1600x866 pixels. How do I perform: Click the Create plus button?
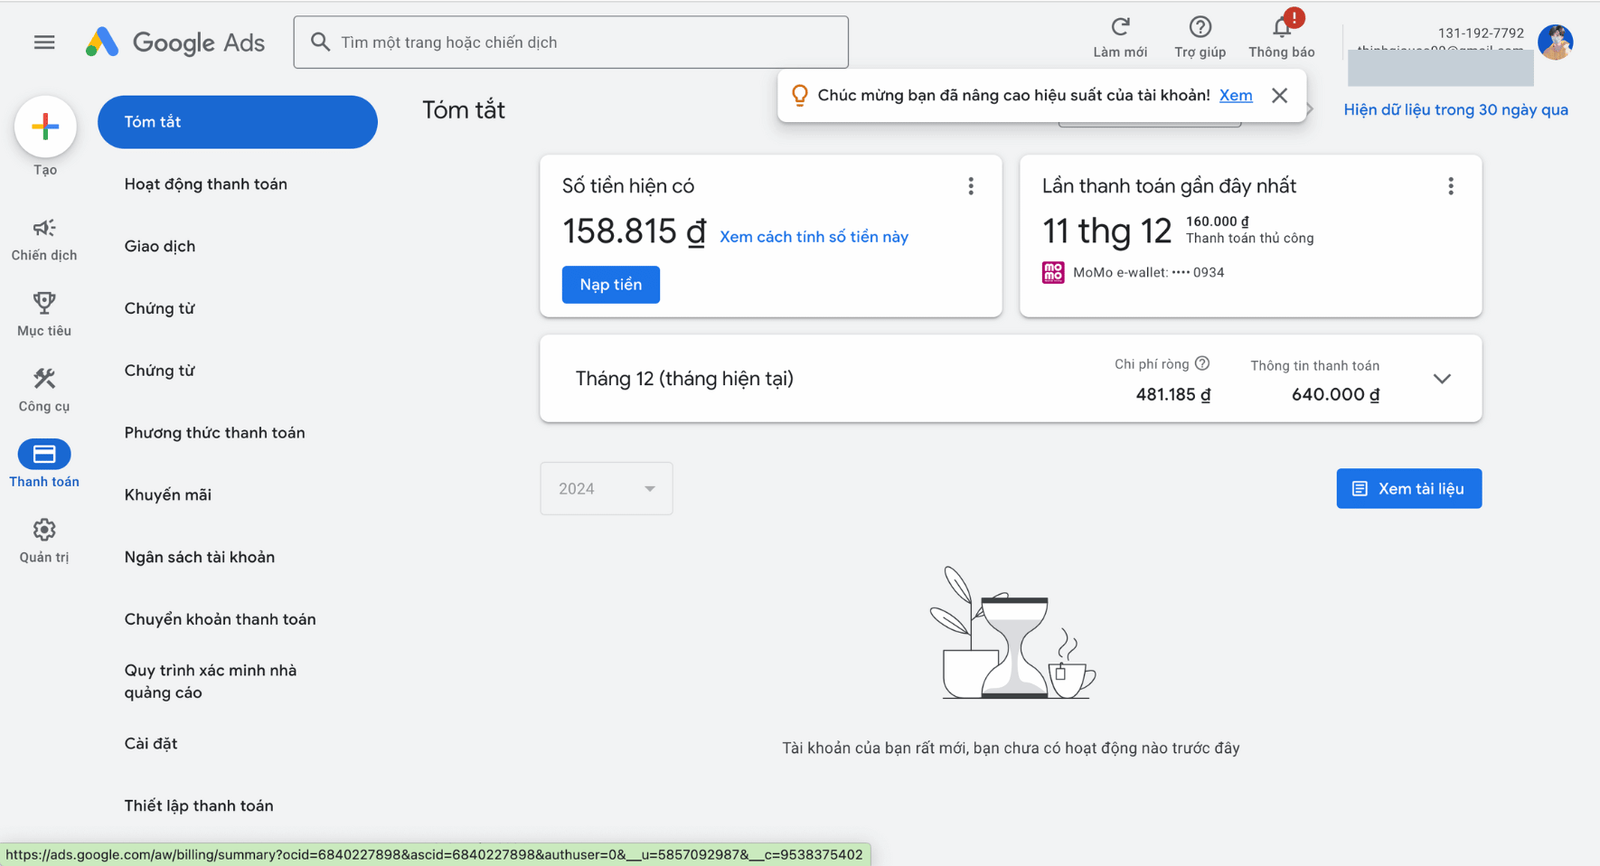[x=45, y=127]
